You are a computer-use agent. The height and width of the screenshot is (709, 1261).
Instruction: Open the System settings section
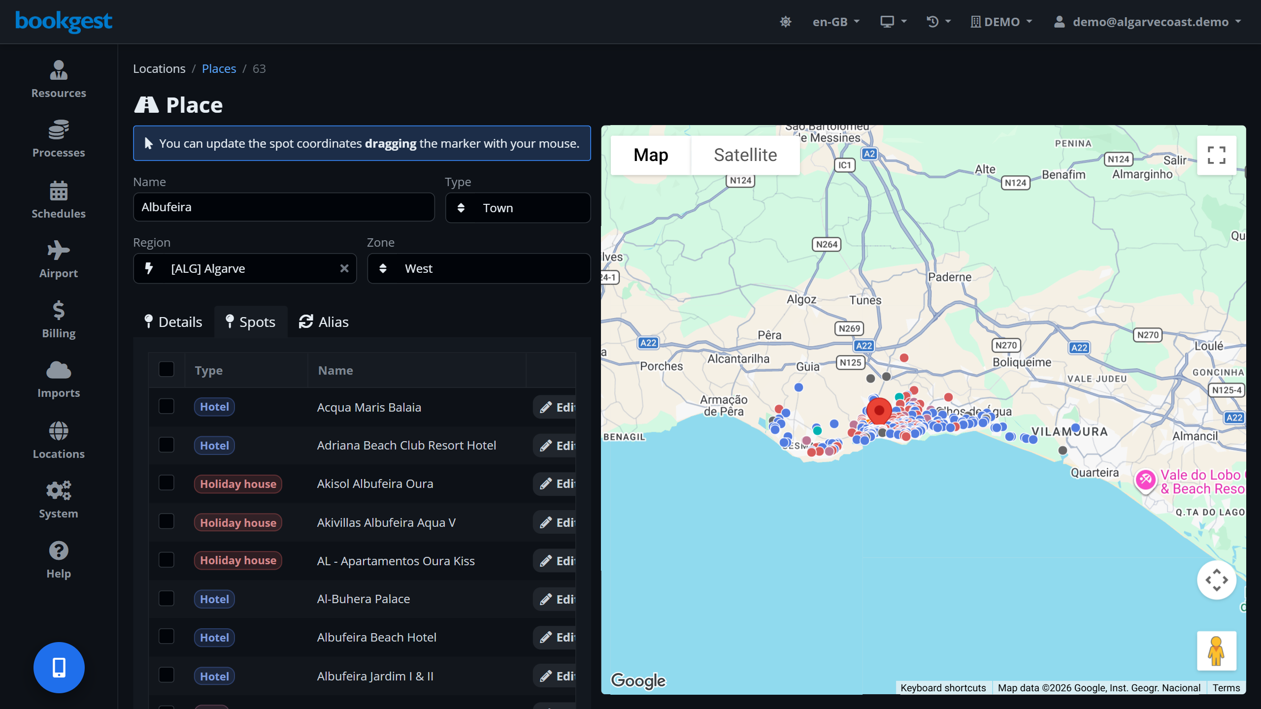[x=59, y=500]
